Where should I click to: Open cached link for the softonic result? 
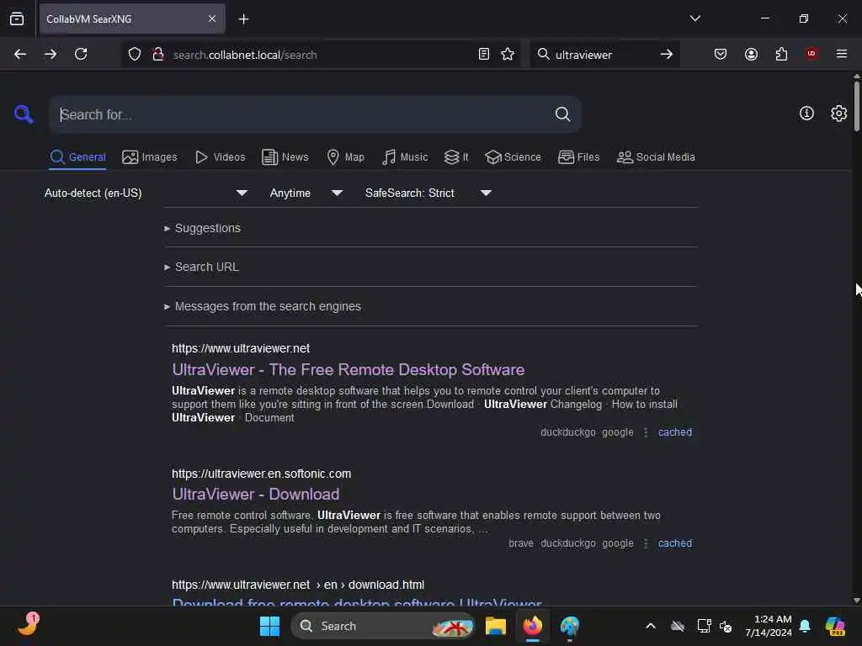click(675, 543)
